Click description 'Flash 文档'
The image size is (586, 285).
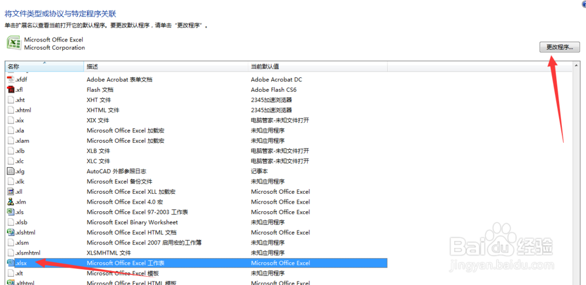(x=100, y=90)
